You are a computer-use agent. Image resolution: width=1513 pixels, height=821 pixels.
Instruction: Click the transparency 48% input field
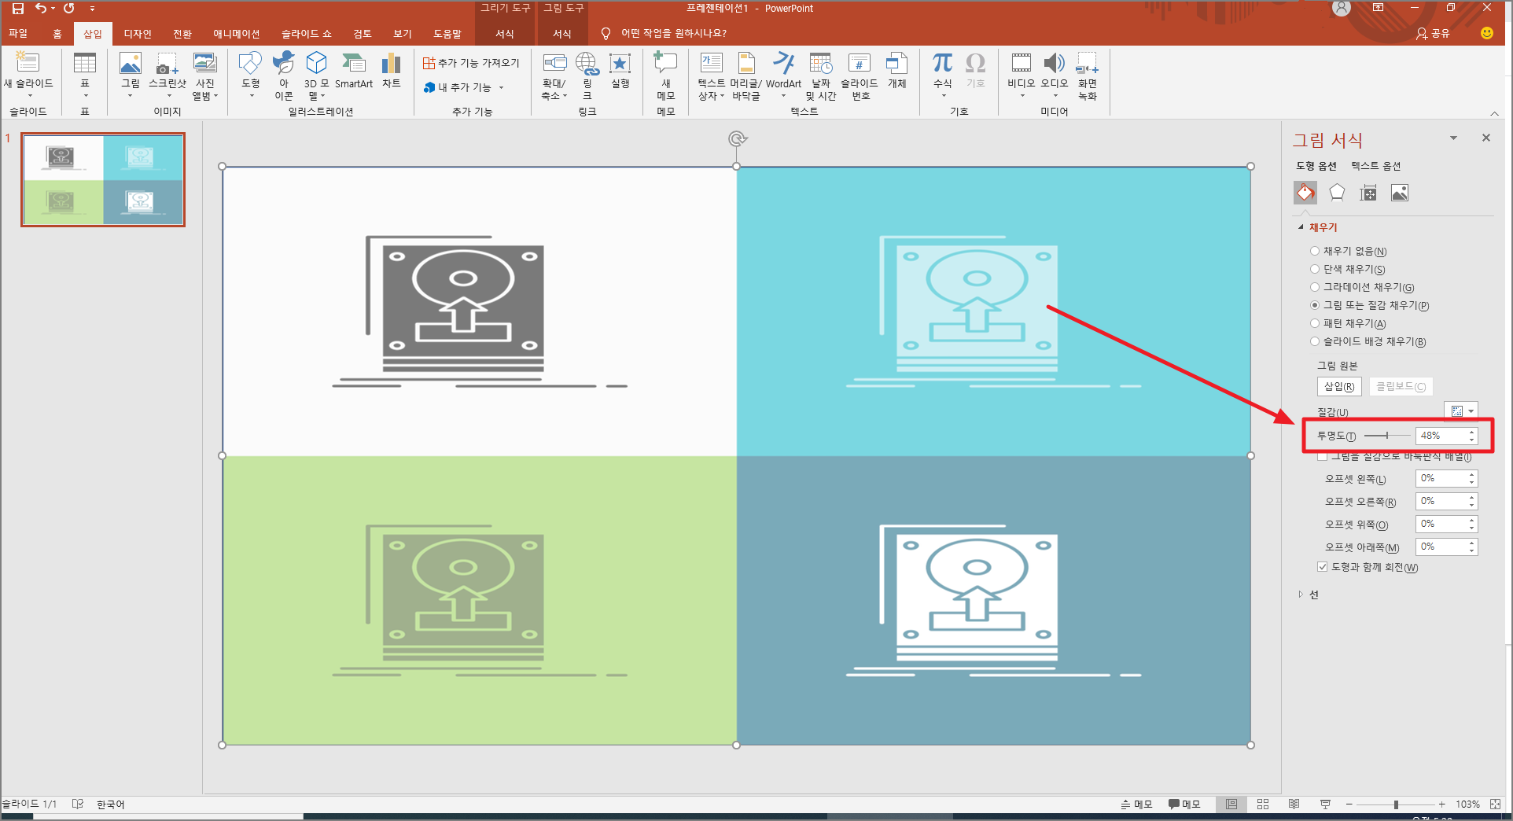click(x=1441, y=436)
